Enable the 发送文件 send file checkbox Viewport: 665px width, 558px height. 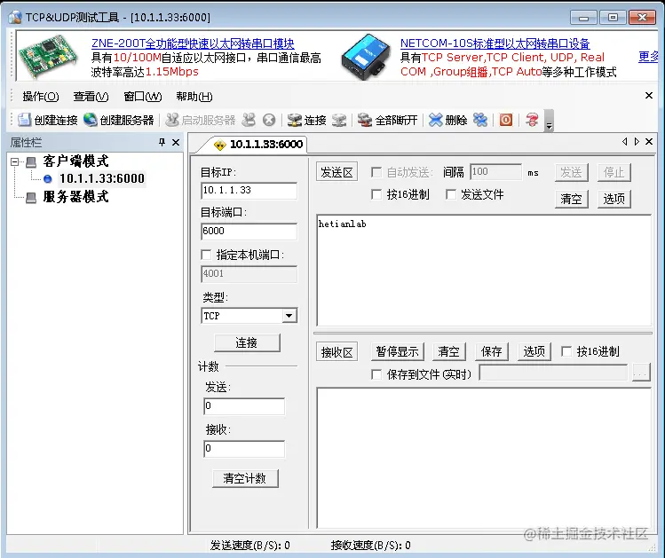tap(451, 194)
